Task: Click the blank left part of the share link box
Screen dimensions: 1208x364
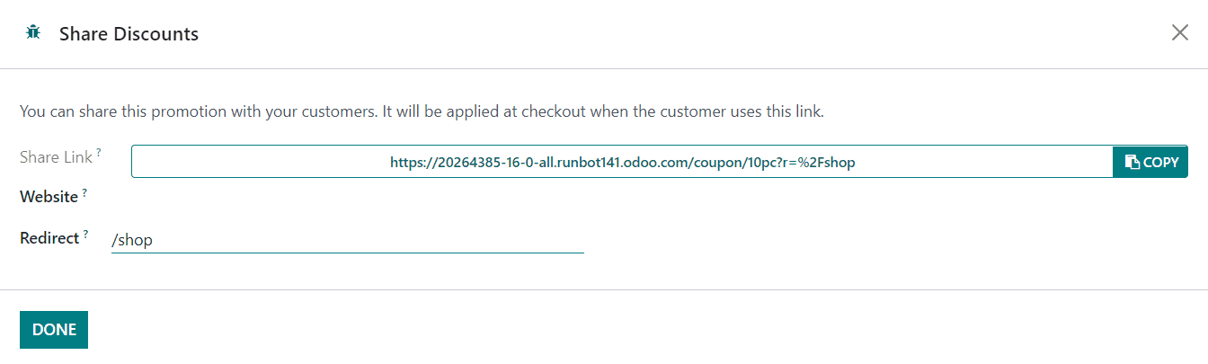Action: [252, 163]
